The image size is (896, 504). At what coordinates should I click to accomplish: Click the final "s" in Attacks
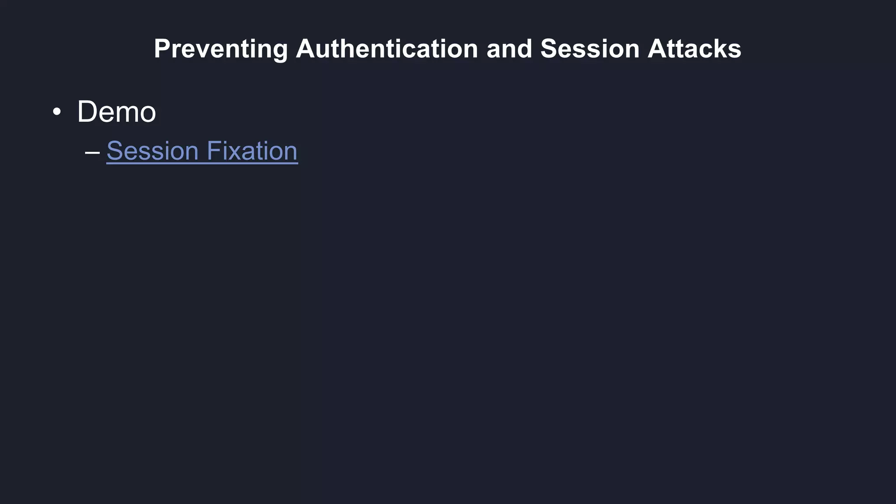pyautogui.click(x=735, y=49)
